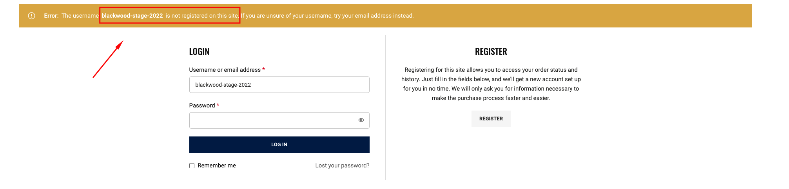
Task: Click the bold blackwood-stage-2022 username in the error
Action: [x=132, y=16]
